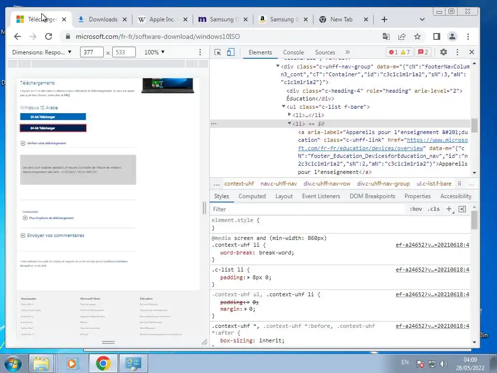View site security lock info
The image size is (497, 373).
click(x=67, y=36)
